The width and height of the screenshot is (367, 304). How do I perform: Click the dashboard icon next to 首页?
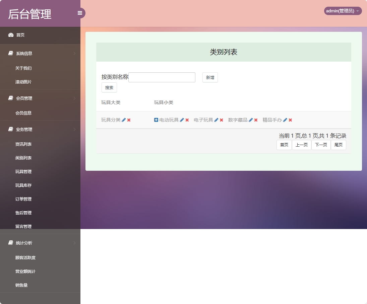click(10, 35)
